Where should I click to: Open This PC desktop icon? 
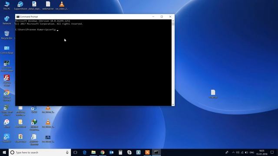(7, 5)
